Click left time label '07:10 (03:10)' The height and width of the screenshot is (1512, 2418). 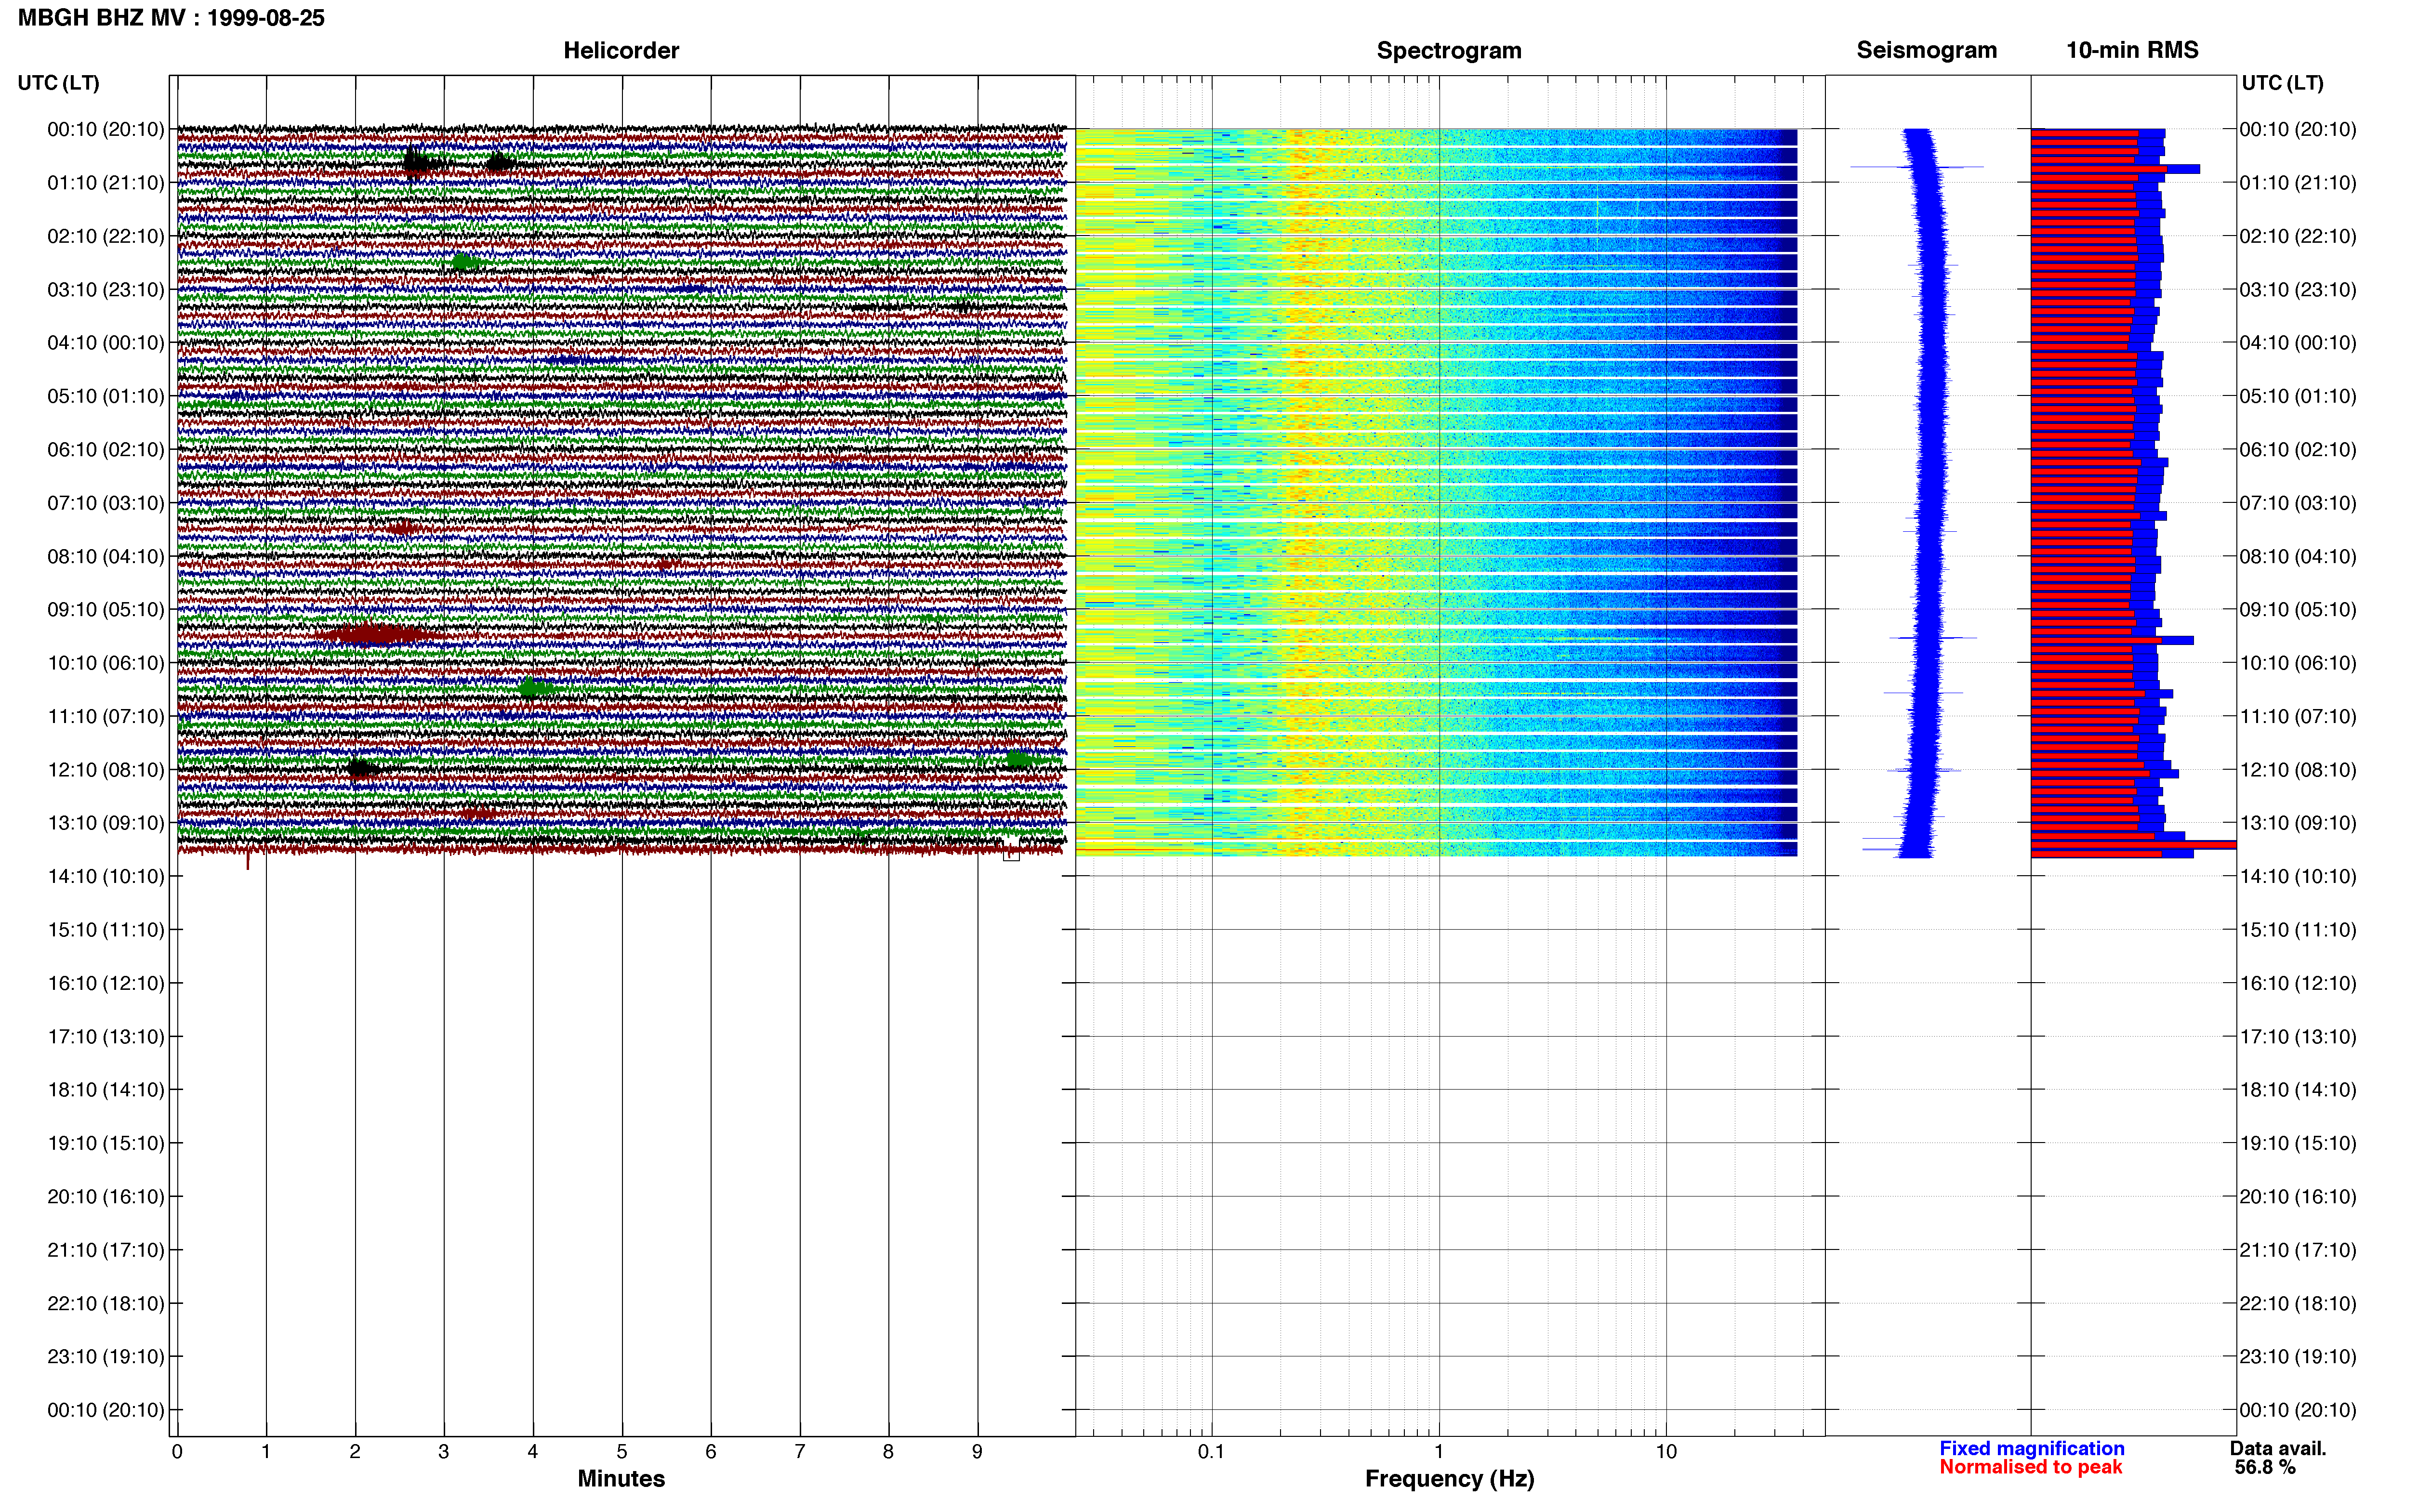(x=106, y=503)
